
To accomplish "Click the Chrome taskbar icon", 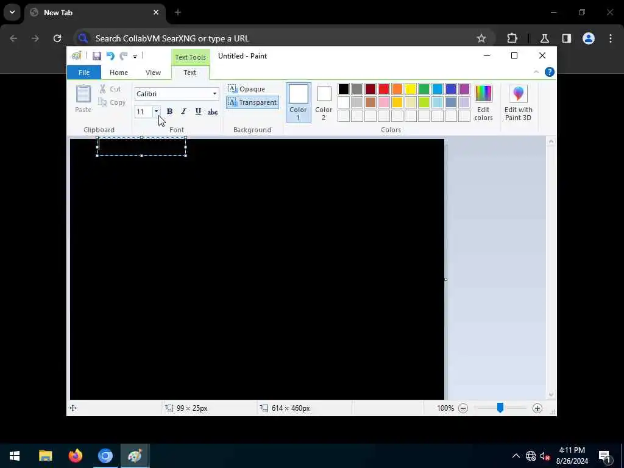I will click(105, 456).
